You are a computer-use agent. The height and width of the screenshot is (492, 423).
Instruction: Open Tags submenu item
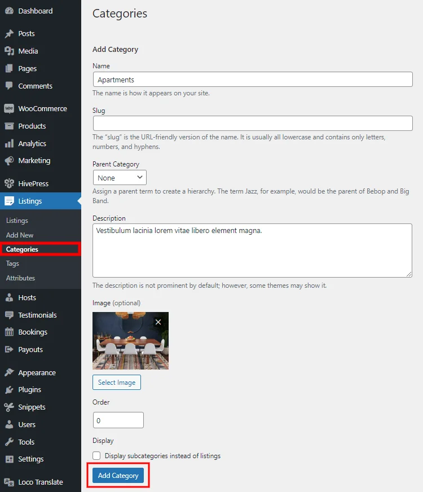[12, 263]
